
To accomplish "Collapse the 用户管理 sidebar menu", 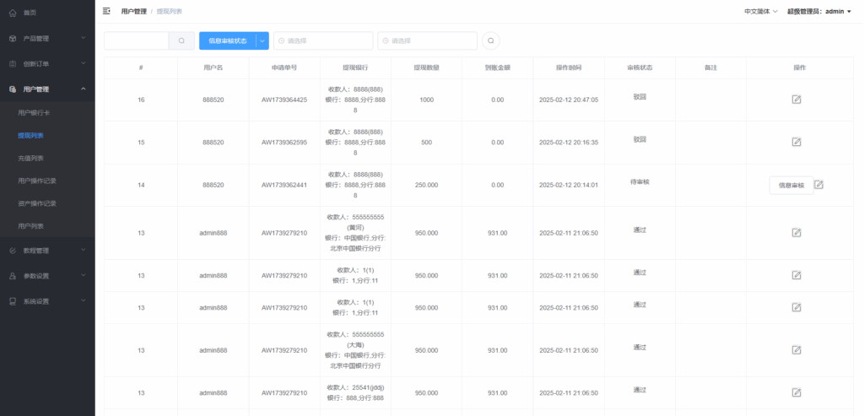I will [x=84, y=89].
